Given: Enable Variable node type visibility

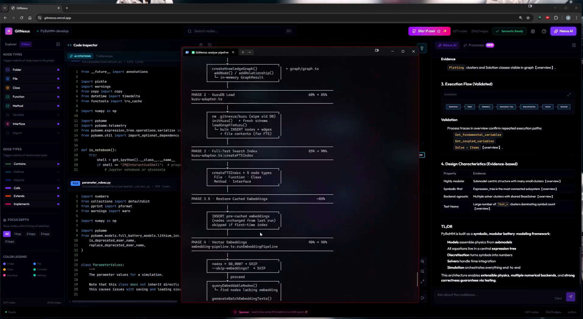Looking at the screenshot, I should pos(32,115).
